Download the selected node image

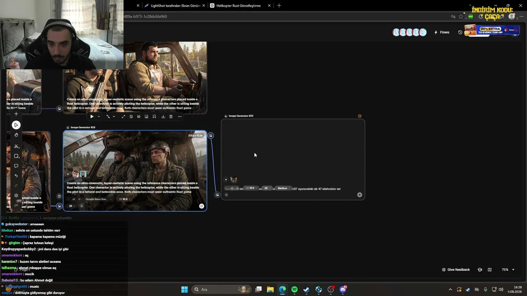coord(163,117)
